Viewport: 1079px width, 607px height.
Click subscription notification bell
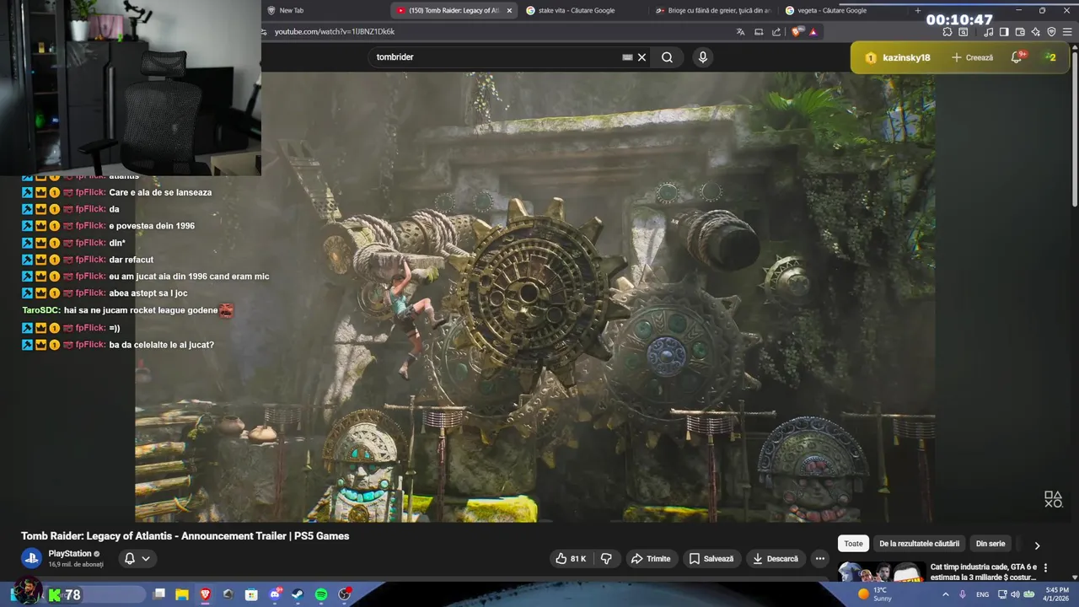click(130, 558)
